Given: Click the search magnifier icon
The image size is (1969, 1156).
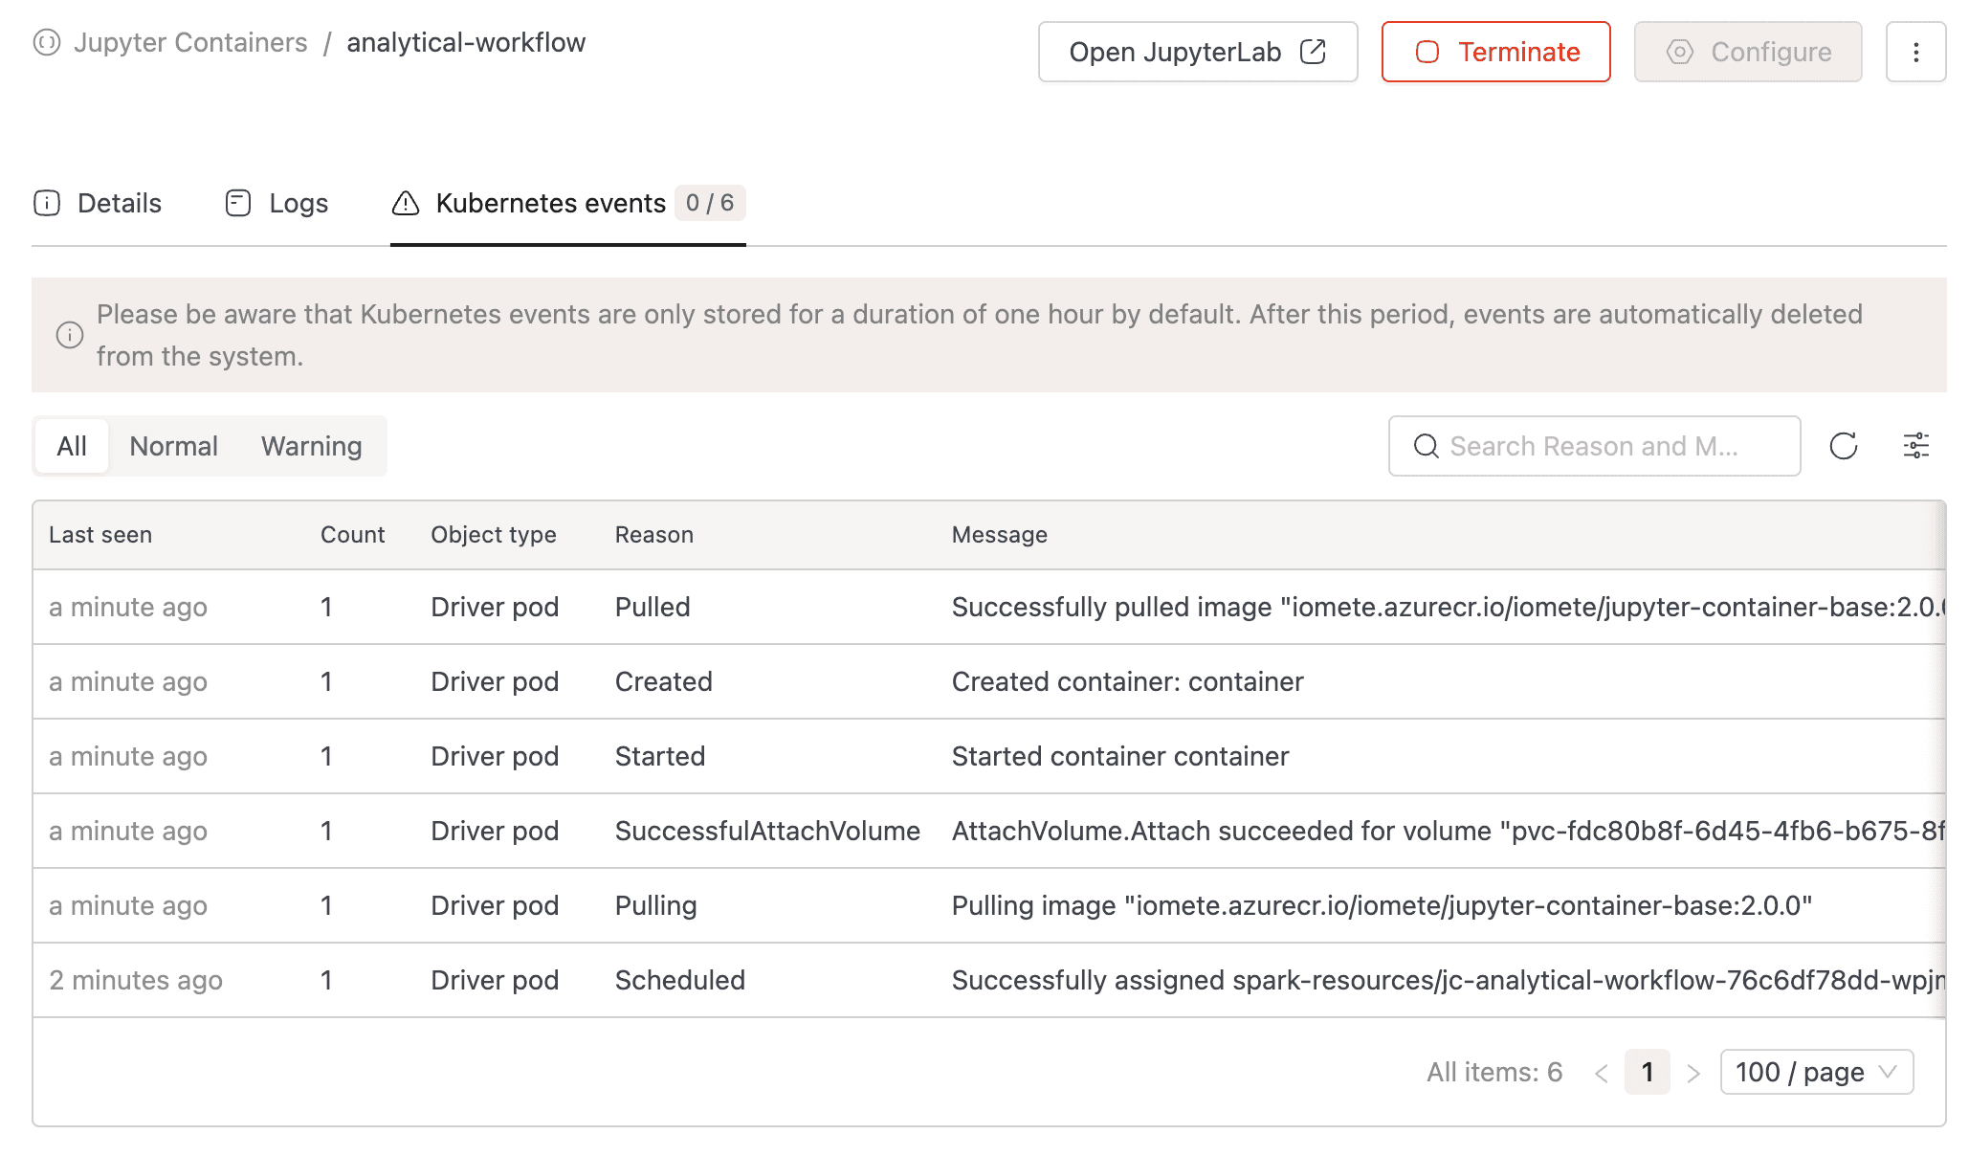Looking at the screenshot, I should [x=1426, y=446].
